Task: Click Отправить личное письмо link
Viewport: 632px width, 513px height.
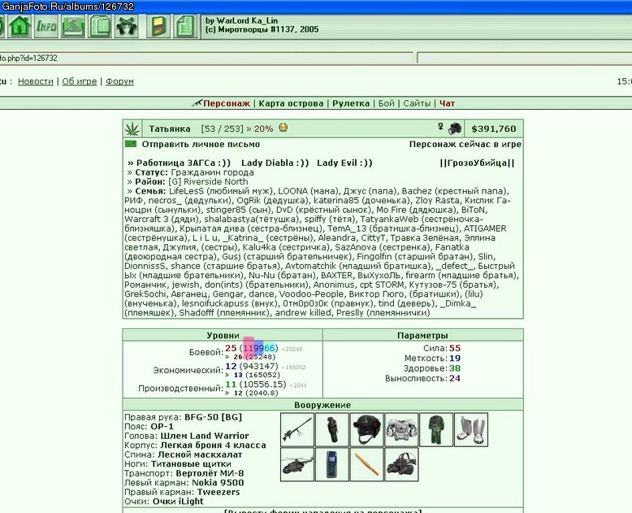Action: click(201, 144)
